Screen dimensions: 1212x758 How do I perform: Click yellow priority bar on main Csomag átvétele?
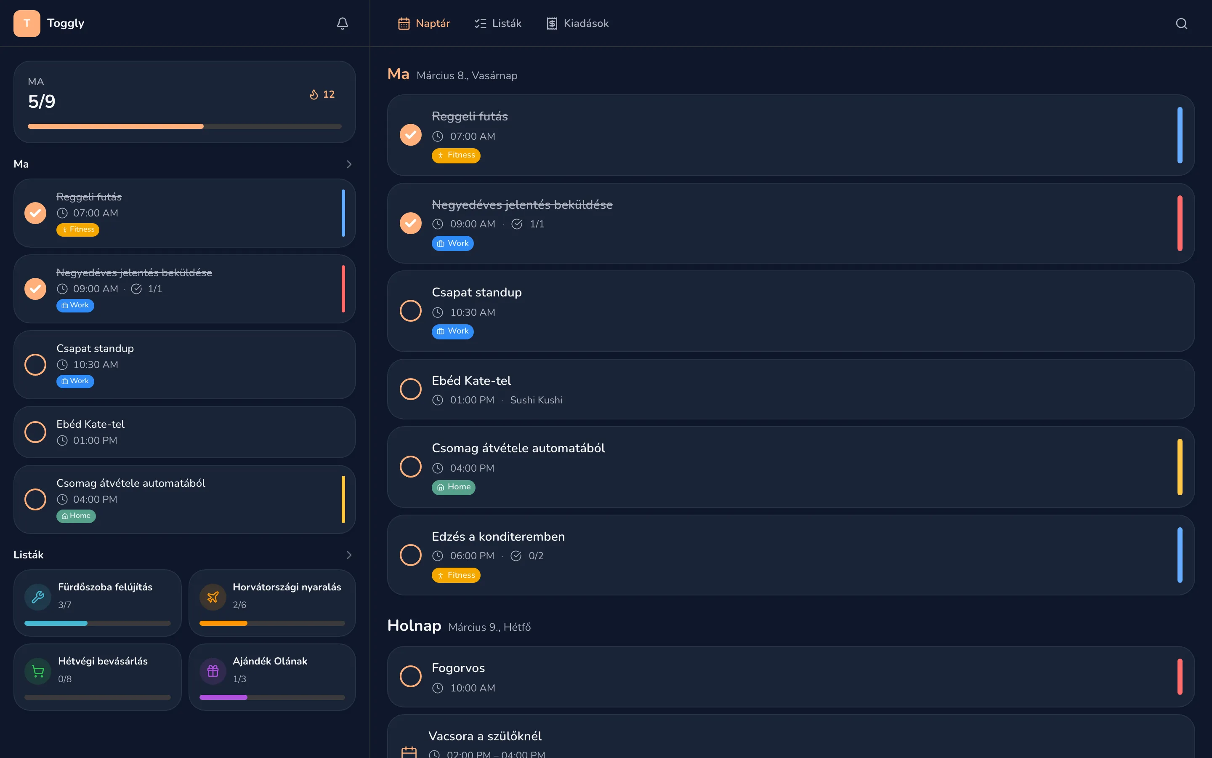[1180, 467]
